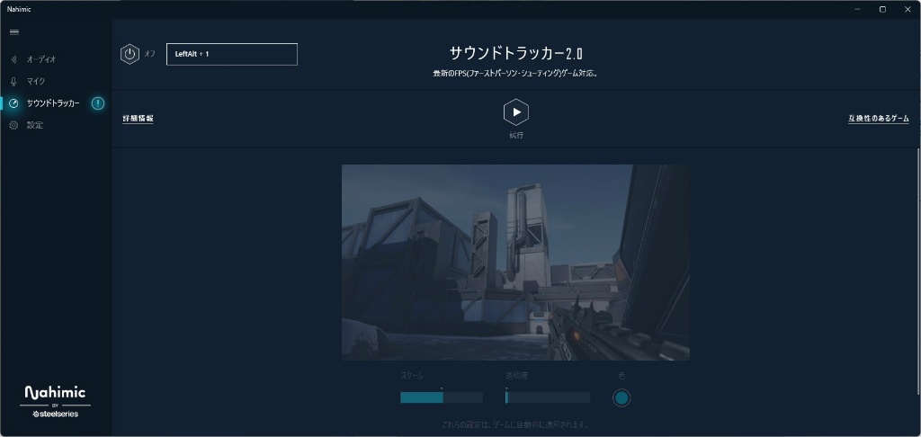This screenshot has width=921, height=437.
Task: Maximize the Nahimic window
Action: click(882, 9)
